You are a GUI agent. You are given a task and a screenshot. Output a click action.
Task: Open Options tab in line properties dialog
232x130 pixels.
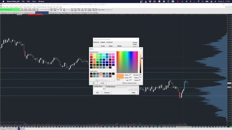(x=96, y=42)
